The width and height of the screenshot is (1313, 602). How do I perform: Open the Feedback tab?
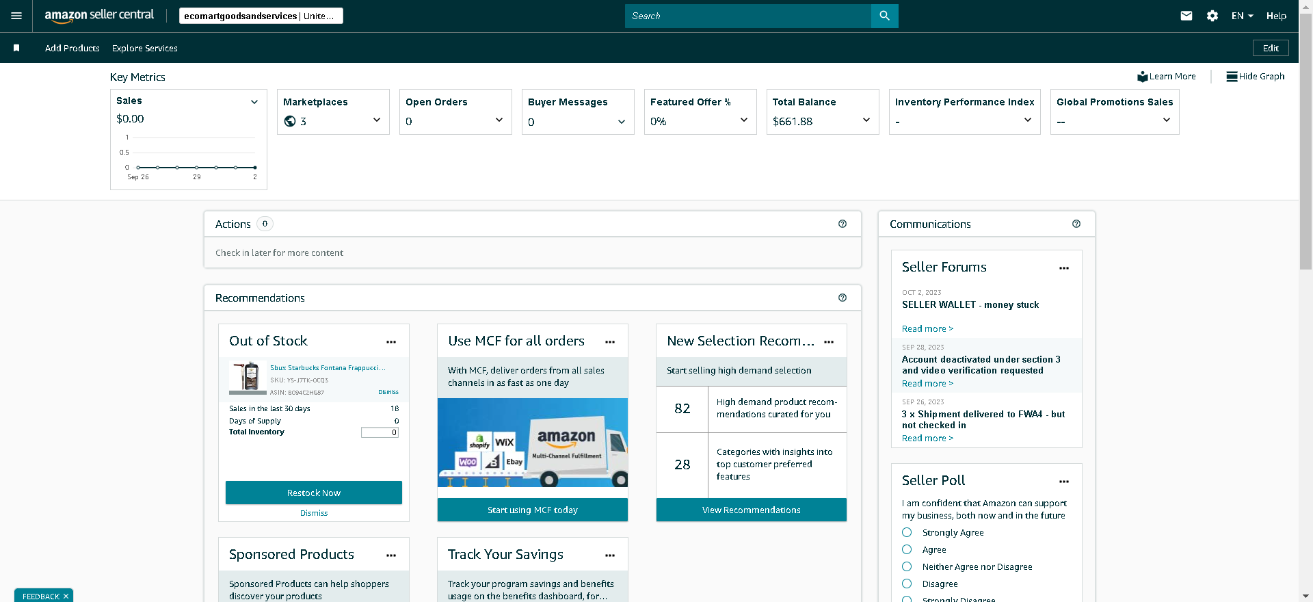click(x=40, y=597)
